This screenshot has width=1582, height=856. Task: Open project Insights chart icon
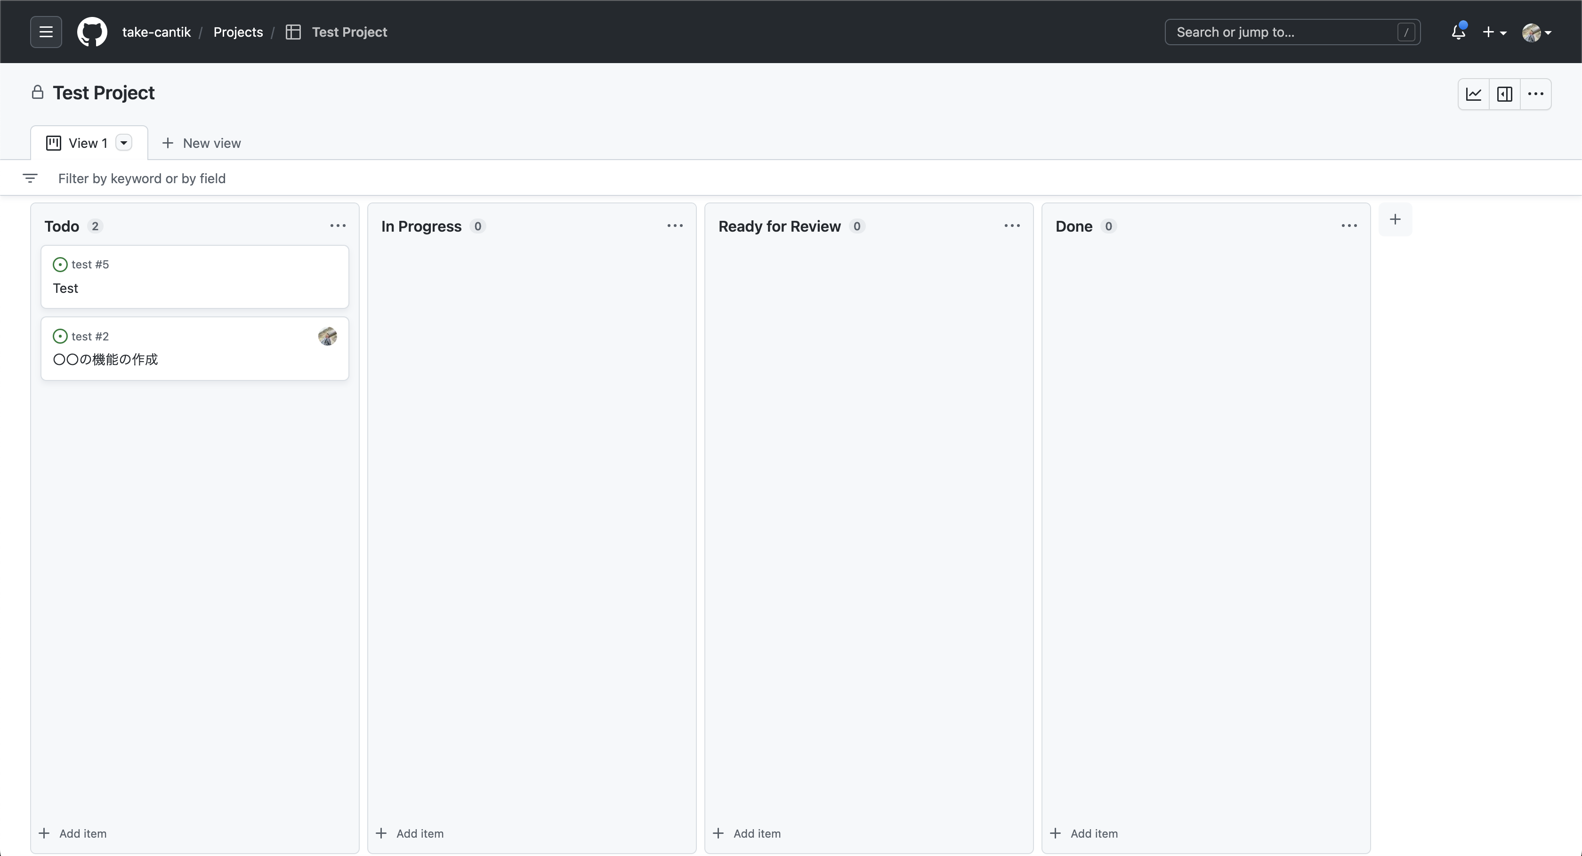(1473, 94)
